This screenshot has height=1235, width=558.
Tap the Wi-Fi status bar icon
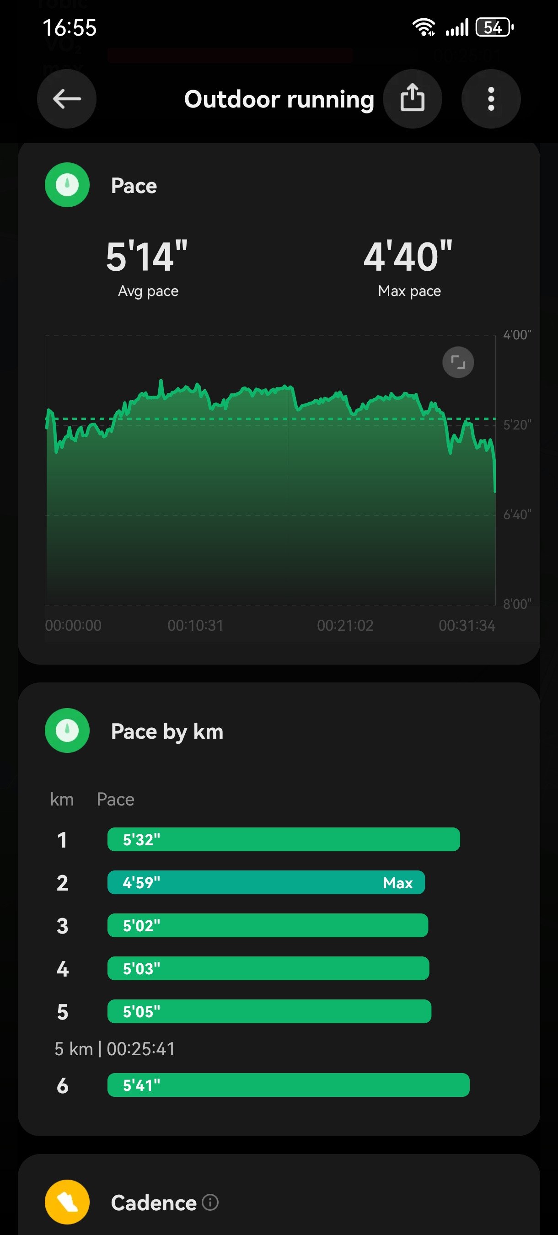click(424, 27)
